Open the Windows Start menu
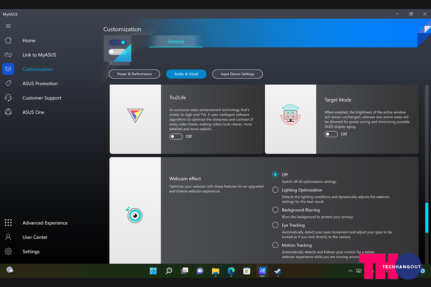Image resolution: width=431 pixels, height=287 pixels. tap(153, 271)
